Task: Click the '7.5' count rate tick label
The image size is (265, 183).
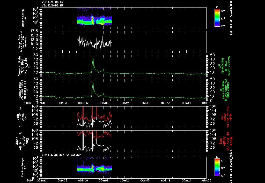Action: 35,48
